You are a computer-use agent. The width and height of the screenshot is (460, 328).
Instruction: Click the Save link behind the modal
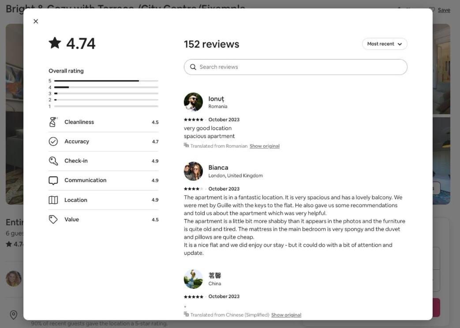(444, 10)
